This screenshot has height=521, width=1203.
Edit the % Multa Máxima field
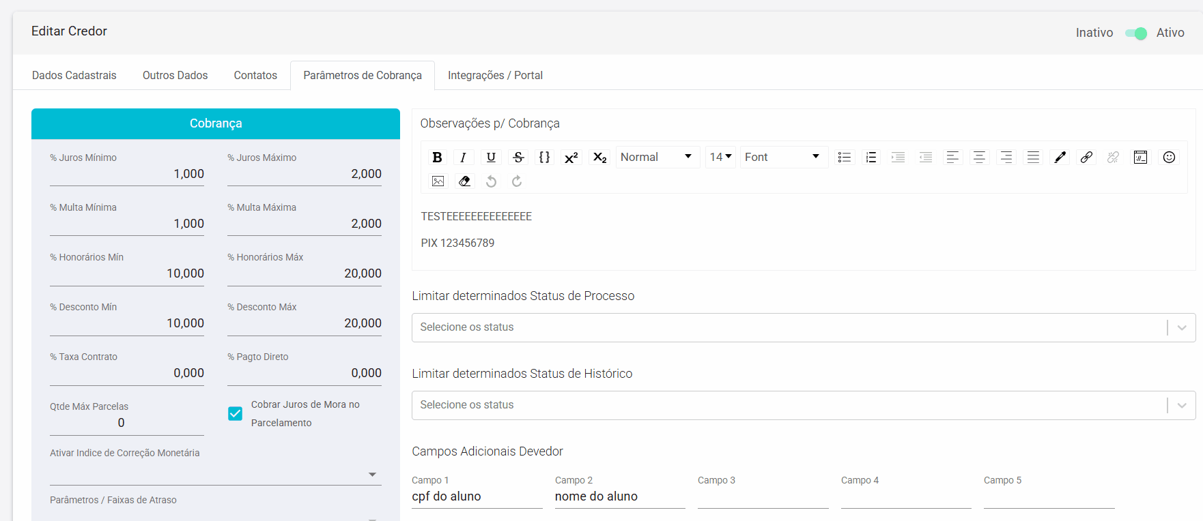pyautogui.click(x=305, y=224)
